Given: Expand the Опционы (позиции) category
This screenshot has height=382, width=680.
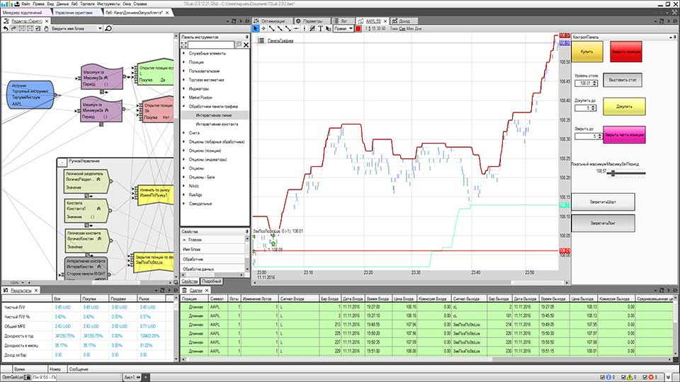Looking at the screenshot, I should tap(184, 151).
